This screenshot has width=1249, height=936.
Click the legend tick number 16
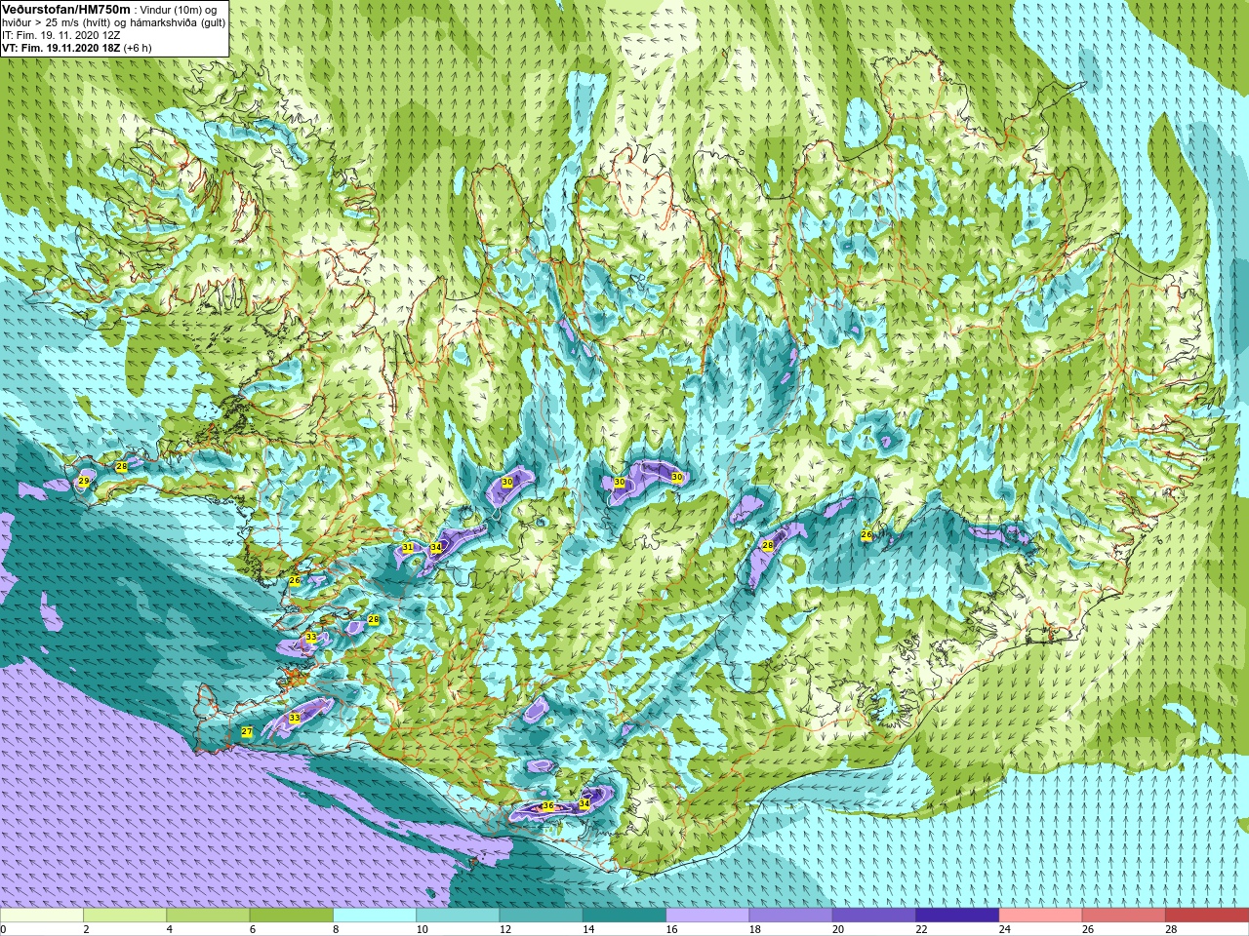pyautogui.click(x=671, y=929)
